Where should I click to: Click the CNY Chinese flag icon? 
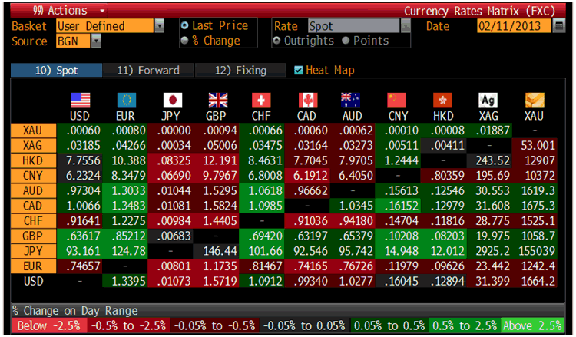click(397, 101)
